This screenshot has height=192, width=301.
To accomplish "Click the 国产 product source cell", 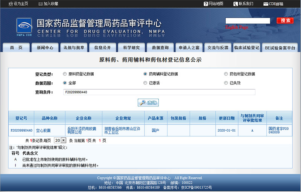I will point(156,130).
